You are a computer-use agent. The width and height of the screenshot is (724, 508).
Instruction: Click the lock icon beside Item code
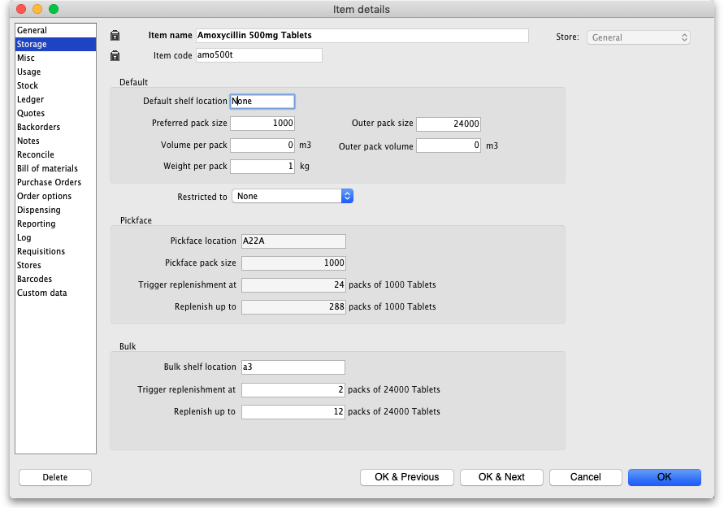tap(115, 56)
